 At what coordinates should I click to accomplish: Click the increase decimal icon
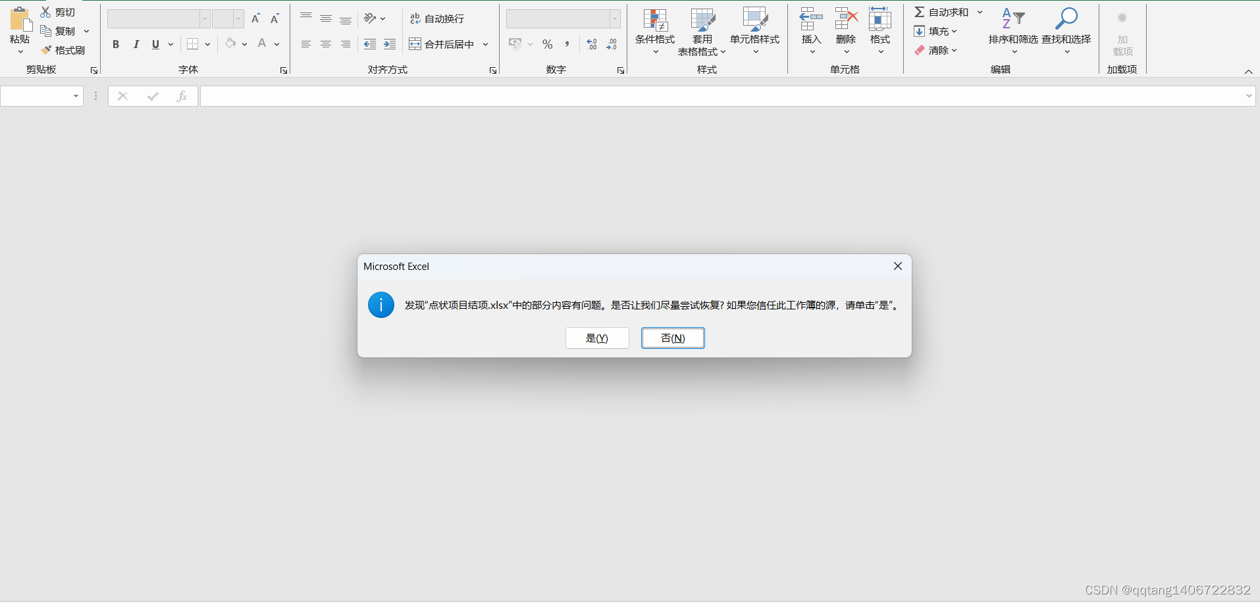[592, 44]
